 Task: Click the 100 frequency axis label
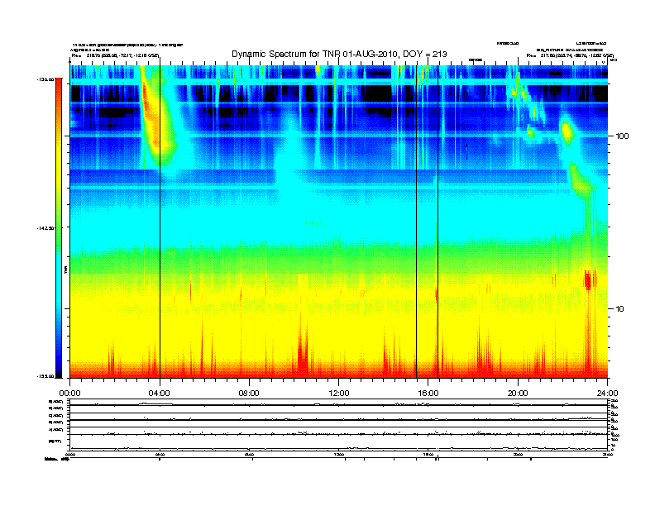pyautogui.click(x=622, y=136)
